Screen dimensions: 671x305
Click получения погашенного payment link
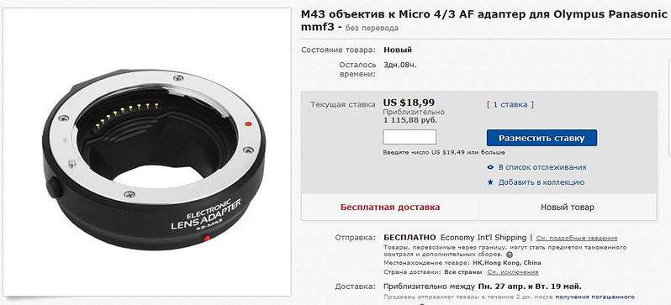pos(594,297)
